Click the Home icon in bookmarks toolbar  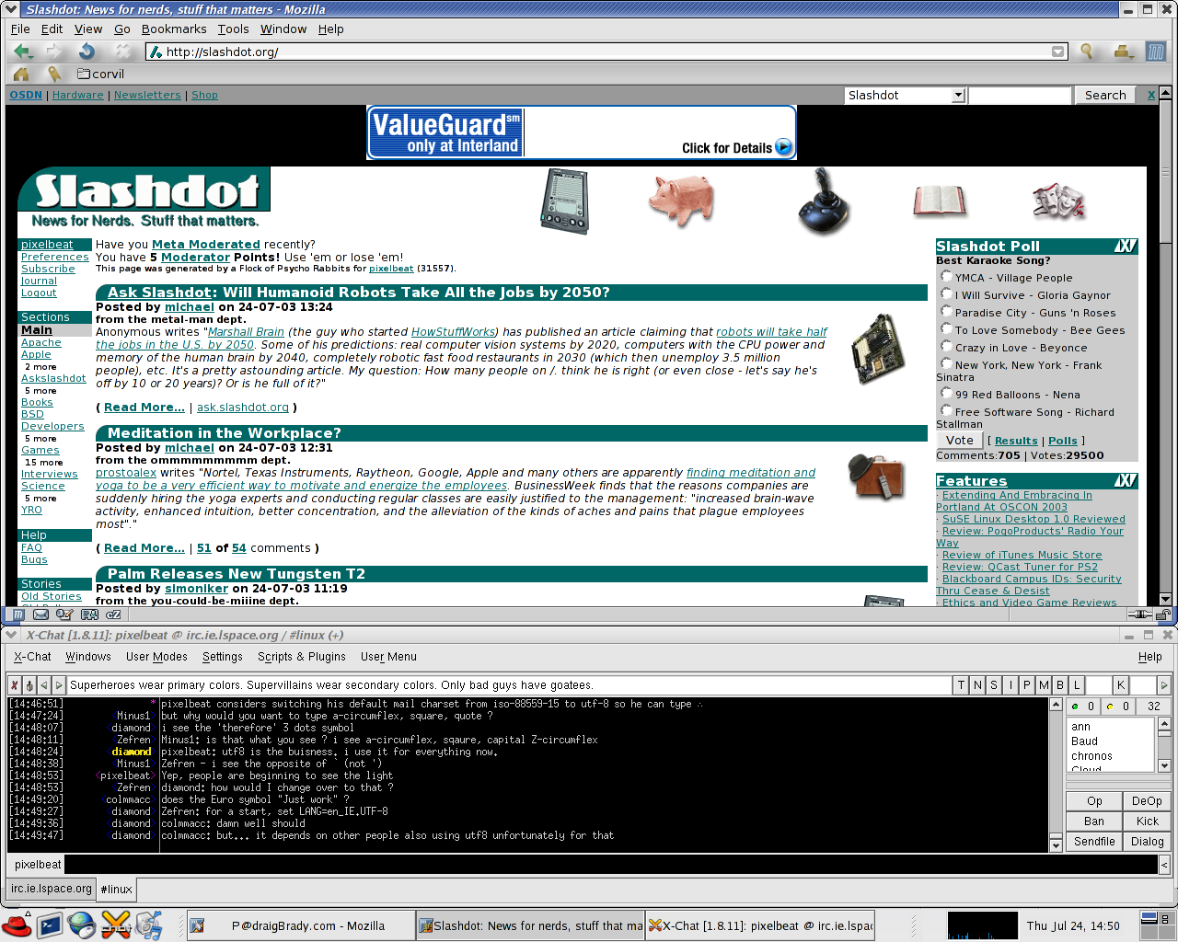click(21, 74)
